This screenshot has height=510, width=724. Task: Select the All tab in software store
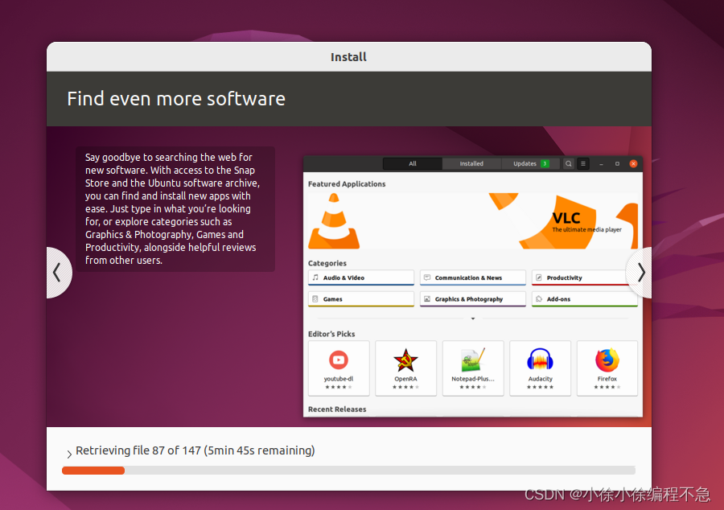pyautogui.click(x=413, y=163)
